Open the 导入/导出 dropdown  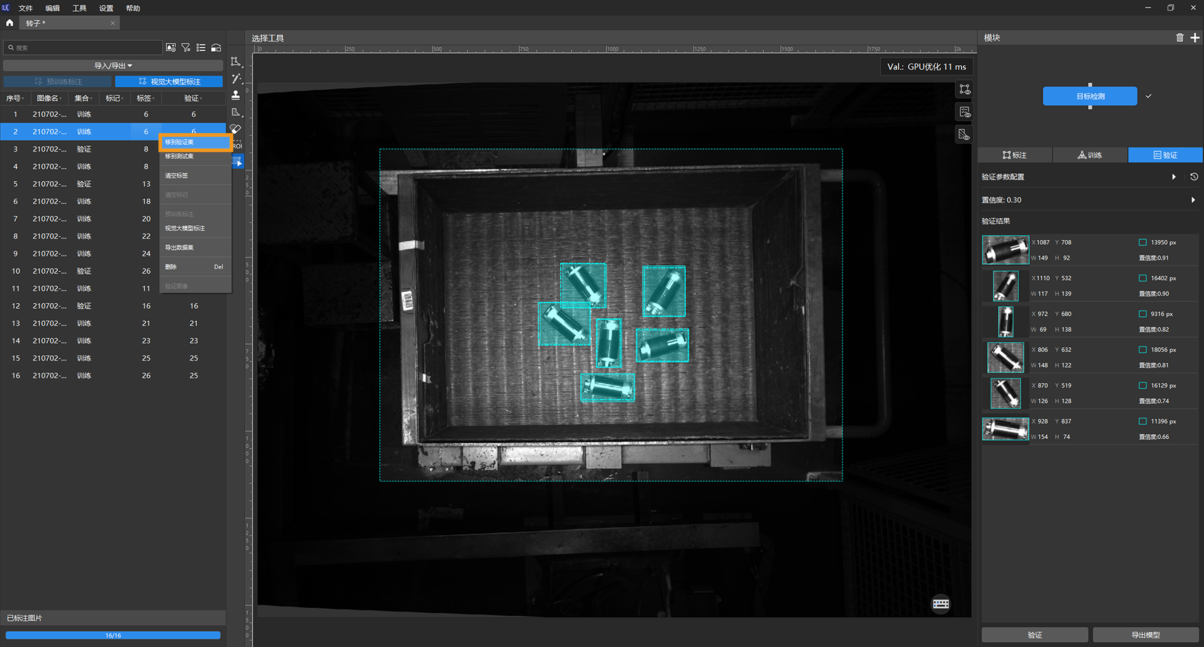113,65
